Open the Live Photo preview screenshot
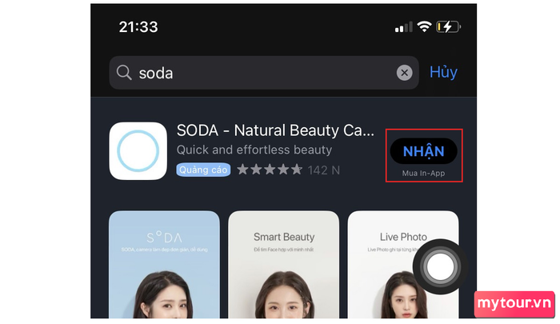Screen dimensions: 560x324 [403, 264]
